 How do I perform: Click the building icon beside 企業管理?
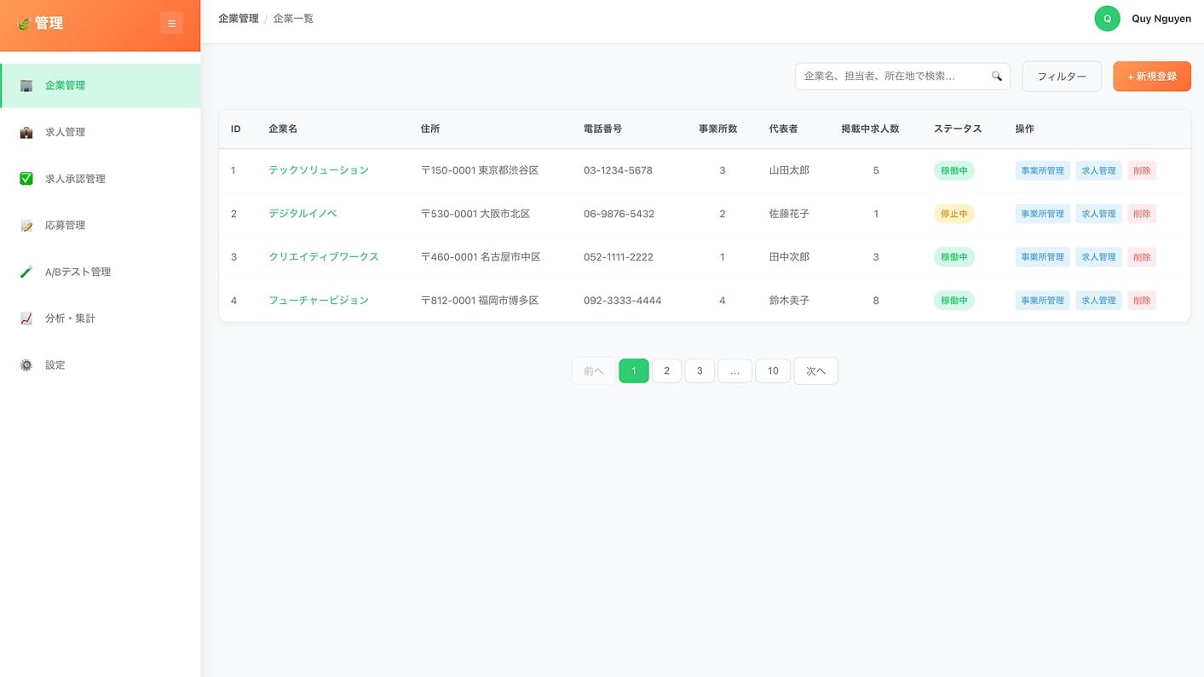[x=26, y=86]
